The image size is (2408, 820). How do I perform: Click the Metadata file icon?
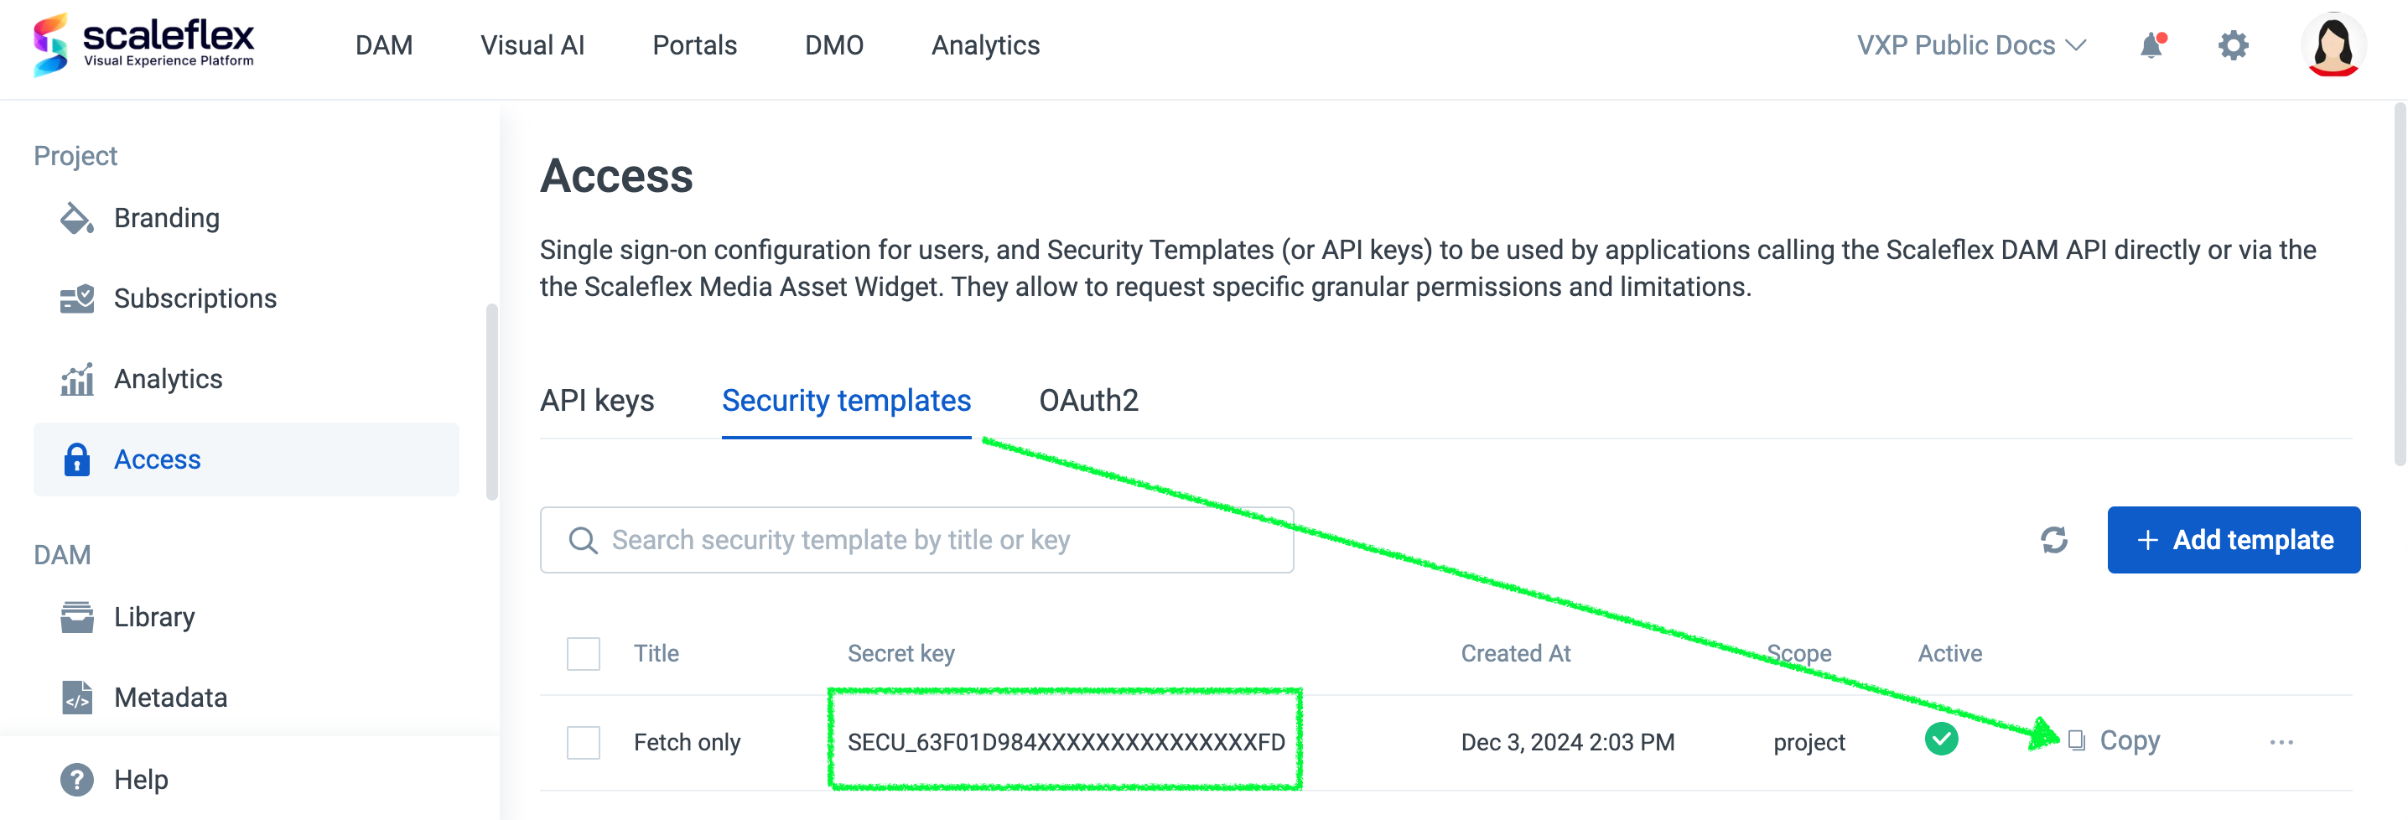click(76, 698)
